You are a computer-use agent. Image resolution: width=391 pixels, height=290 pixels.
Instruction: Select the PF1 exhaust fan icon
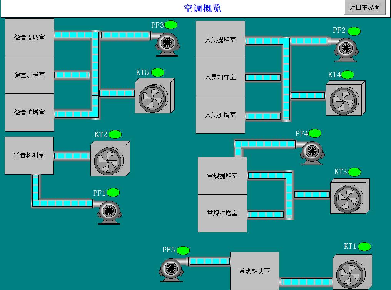pyautogui.click(x=109, y=211)
